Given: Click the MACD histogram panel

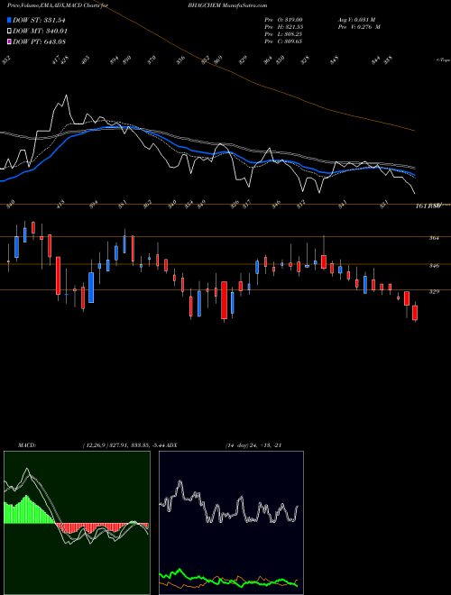Looking at the screenshot, I should click(x=77, y=523).
